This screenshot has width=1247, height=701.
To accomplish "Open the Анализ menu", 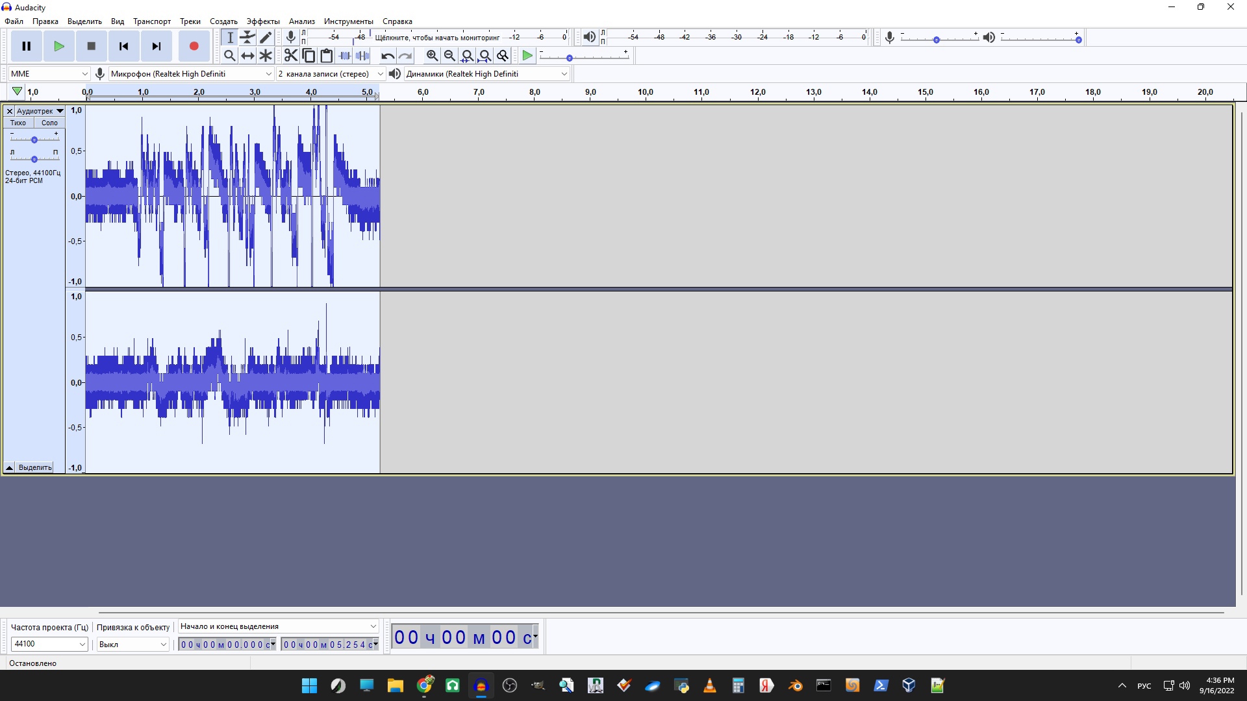I will coord(302,21).
